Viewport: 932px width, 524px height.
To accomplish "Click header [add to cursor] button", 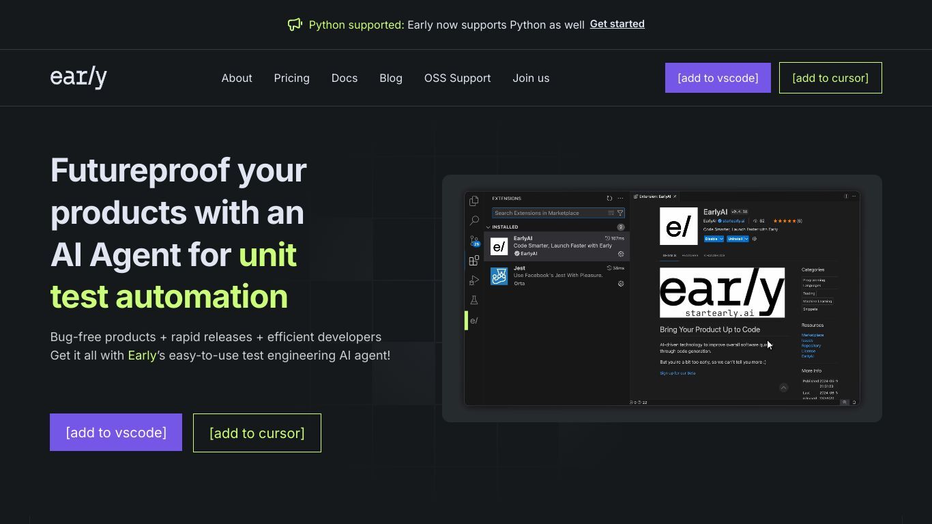I will tap(830, 78).
